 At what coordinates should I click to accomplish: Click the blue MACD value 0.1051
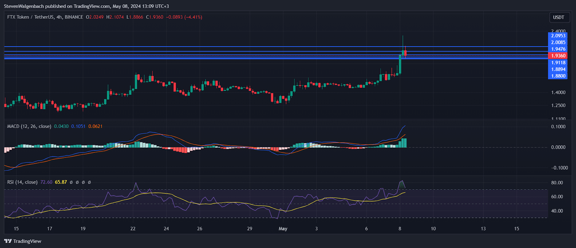pyautogui.click(x=78, y=126)
